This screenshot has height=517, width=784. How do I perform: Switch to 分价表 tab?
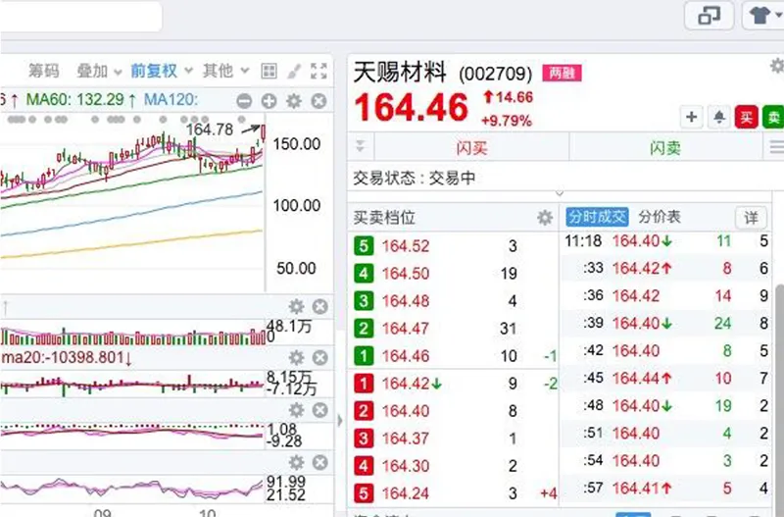[x=660, y=217]
